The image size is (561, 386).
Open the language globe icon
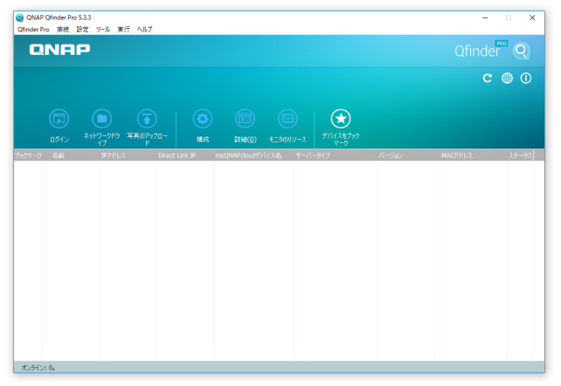[507, 78]
